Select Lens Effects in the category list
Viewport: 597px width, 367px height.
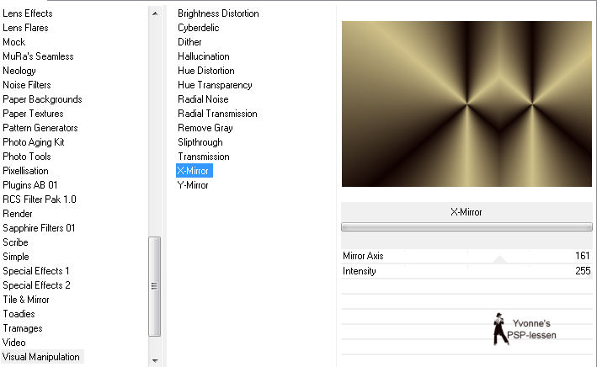(28, 13)
